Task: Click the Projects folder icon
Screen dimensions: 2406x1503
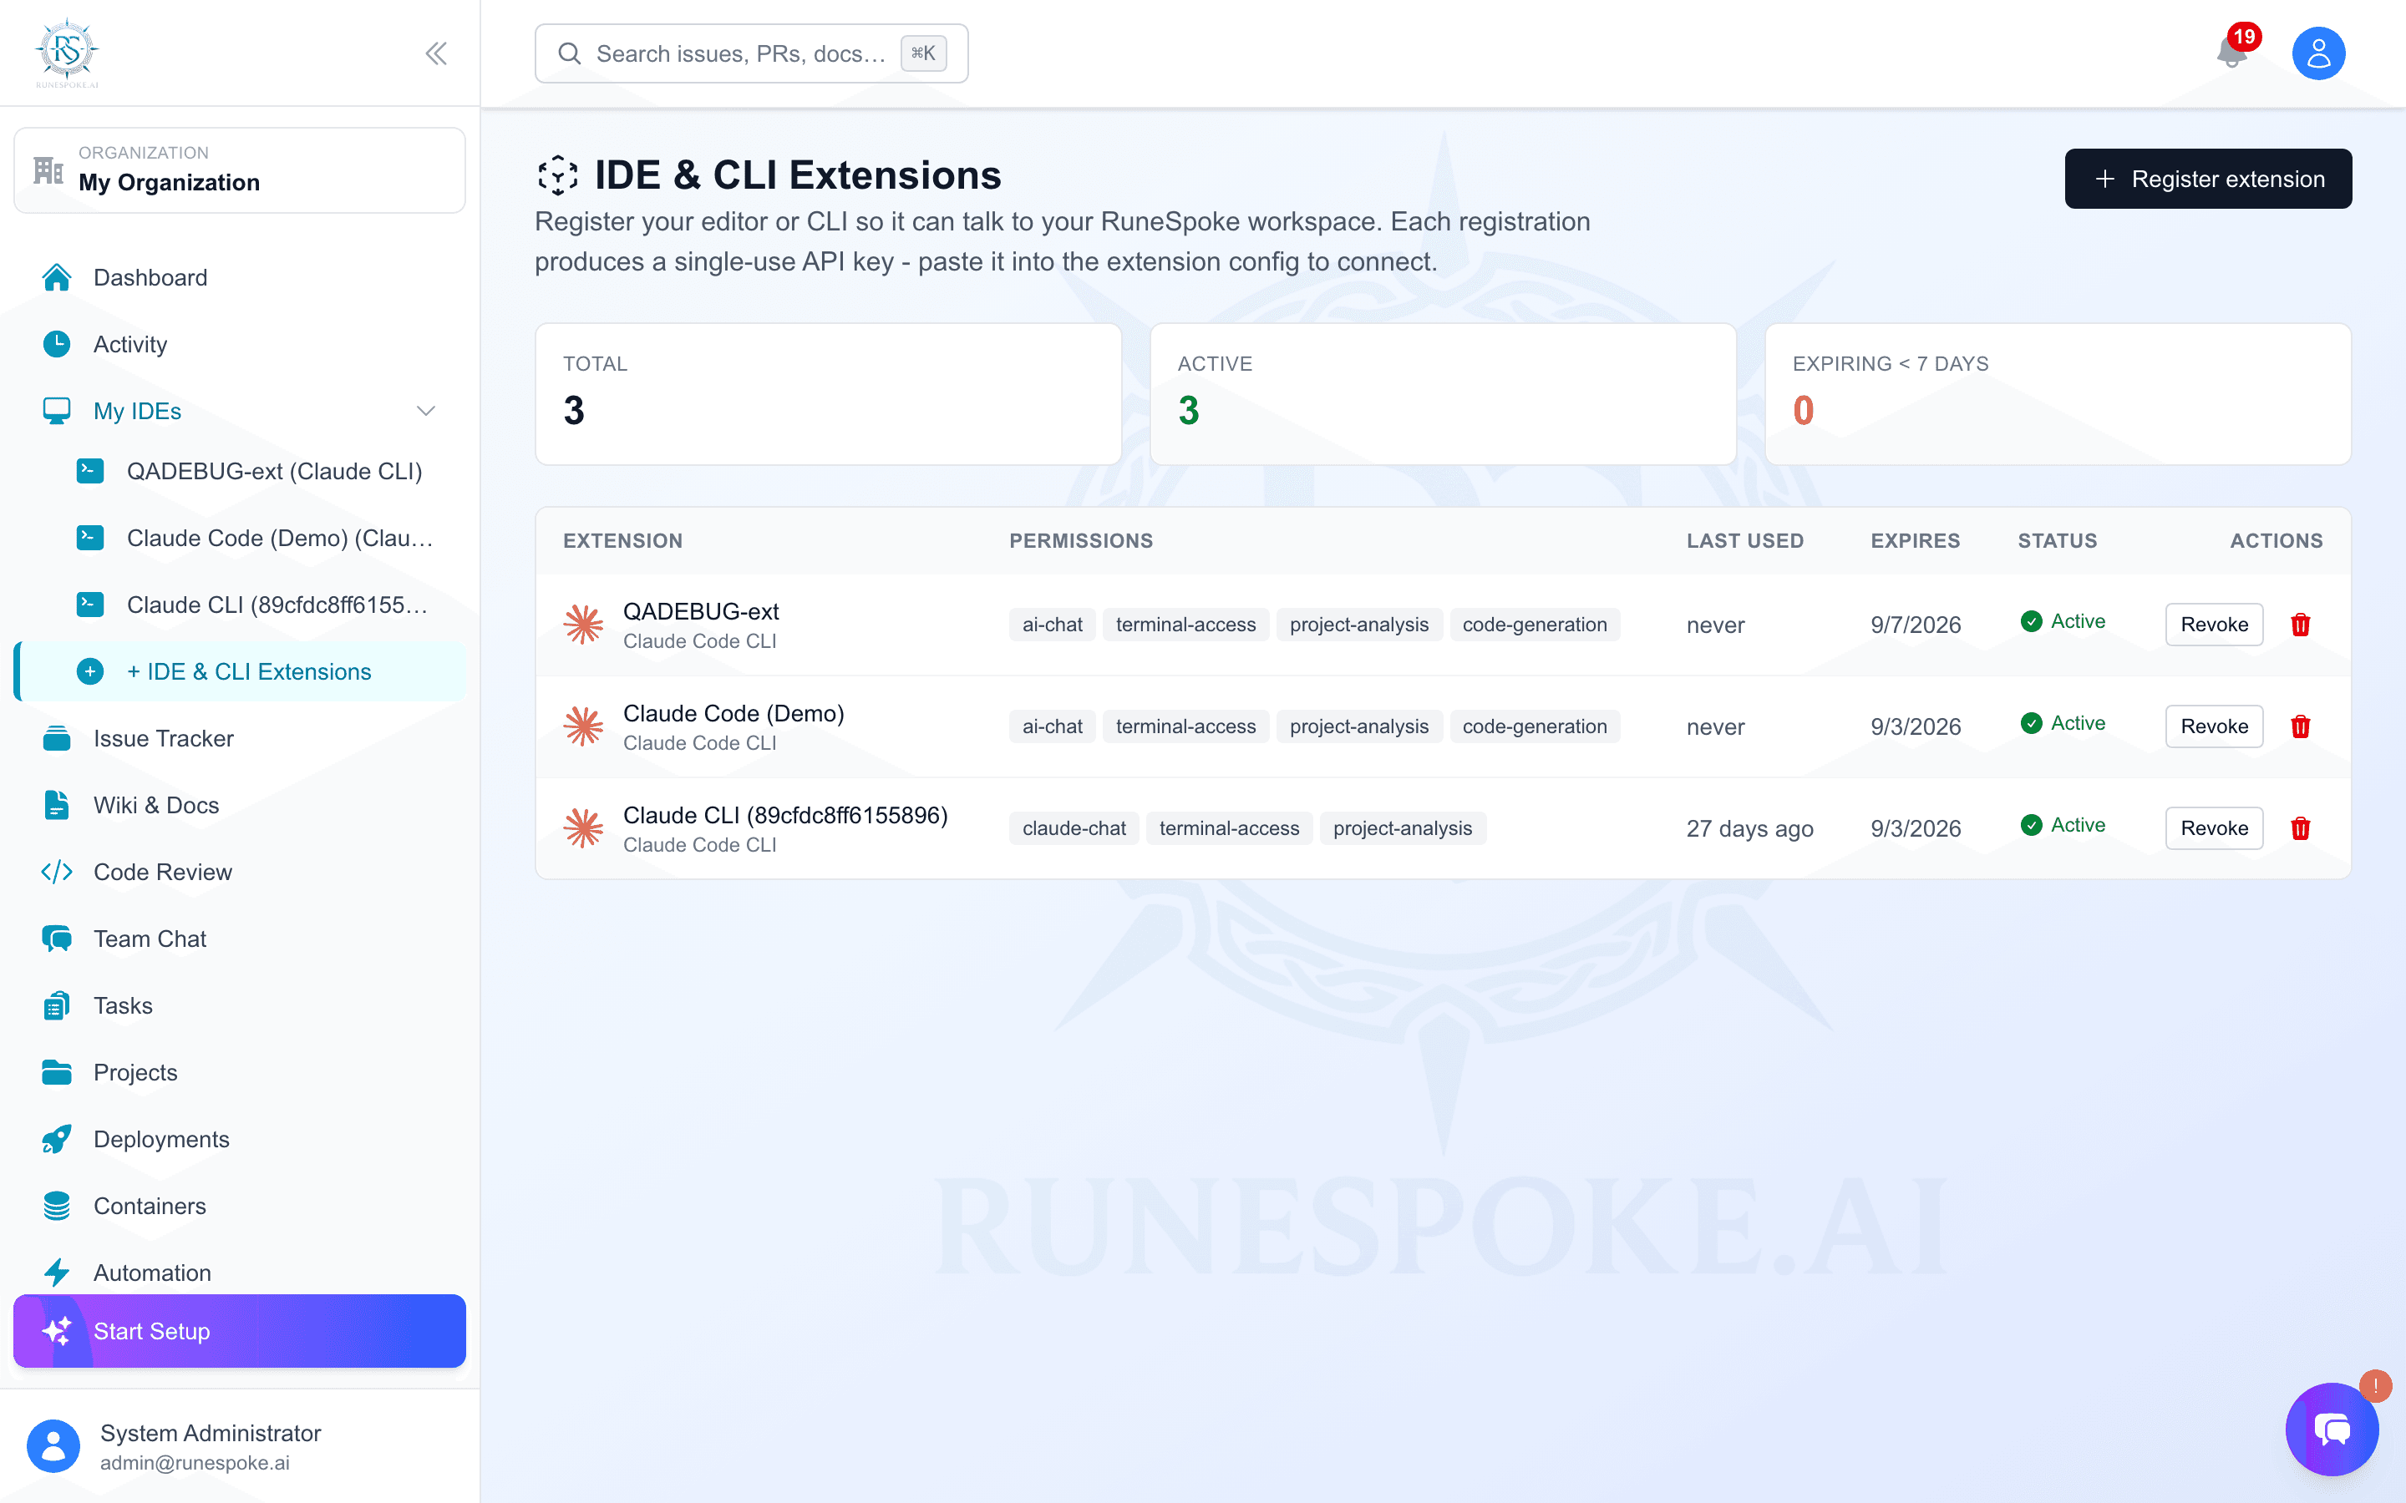Action: 57,1073
